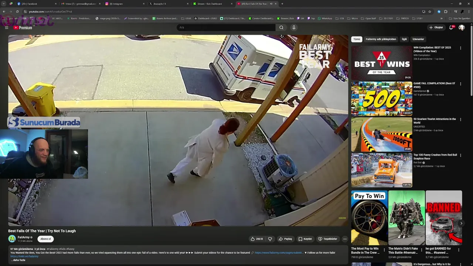This screenshot has width=473, height=266.
Task: Like the video with thumbs up
Action: pyautogui.click(x=256, y=239)
